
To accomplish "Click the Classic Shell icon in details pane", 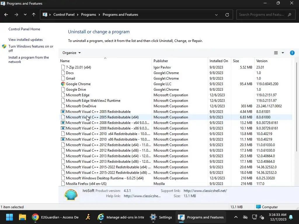I will point(71,194).
